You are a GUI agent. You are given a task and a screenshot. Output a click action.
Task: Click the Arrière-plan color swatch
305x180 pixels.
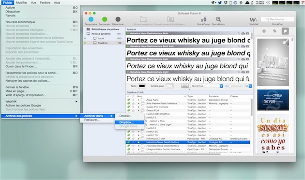point(169,86)
